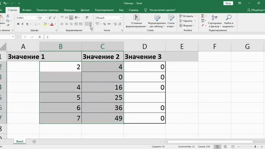Switch to the Рецензирование tab
The height and width of the screenshot is (149, 265).
[104, 10]
